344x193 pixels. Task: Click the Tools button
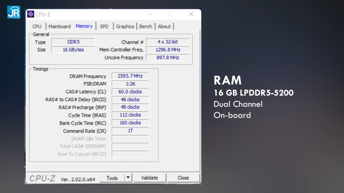pos(112,178)
